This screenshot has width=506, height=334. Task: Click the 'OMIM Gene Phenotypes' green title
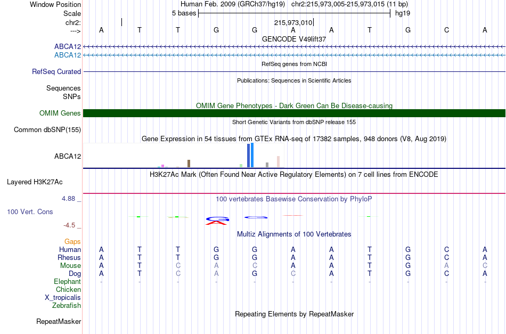pos(295,105)
